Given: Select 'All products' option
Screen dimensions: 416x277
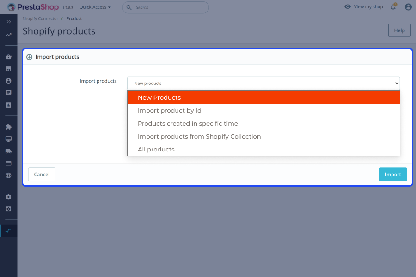Looking at the screenshot, I should (156, 150).
